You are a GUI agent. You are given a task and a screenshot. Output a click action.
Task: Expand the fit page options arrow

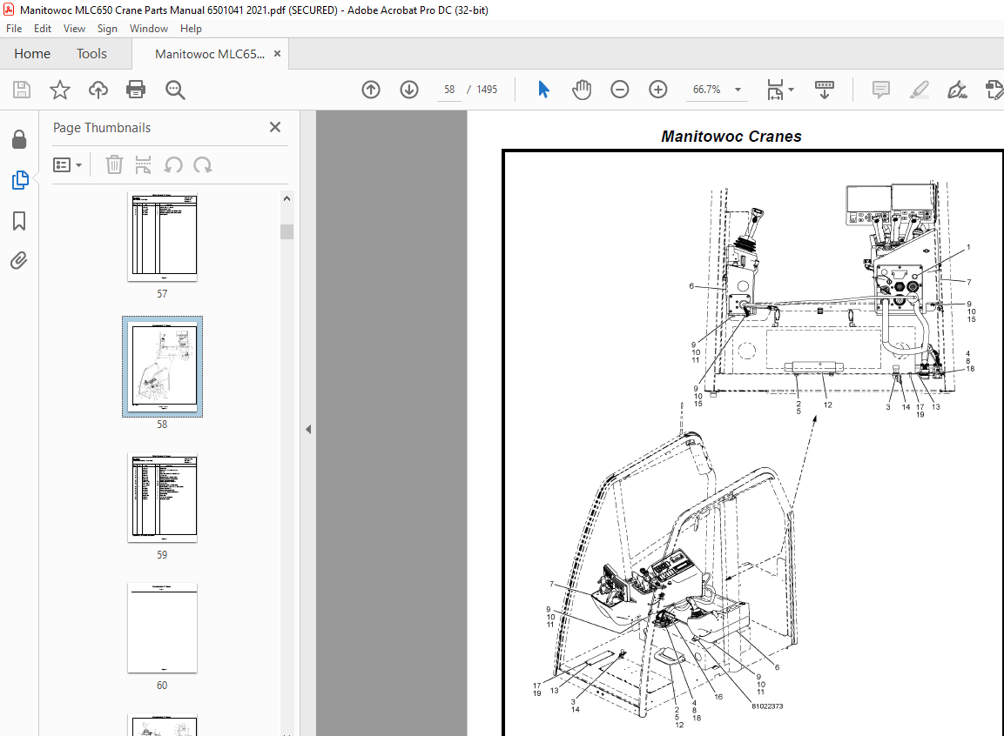[792, 90]
